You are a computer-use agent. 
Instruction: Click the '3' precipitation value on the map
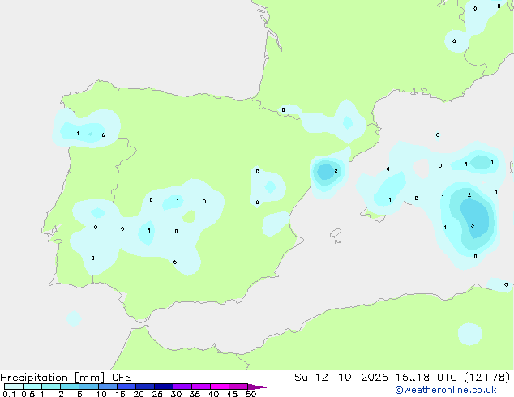tap(473, 225)
